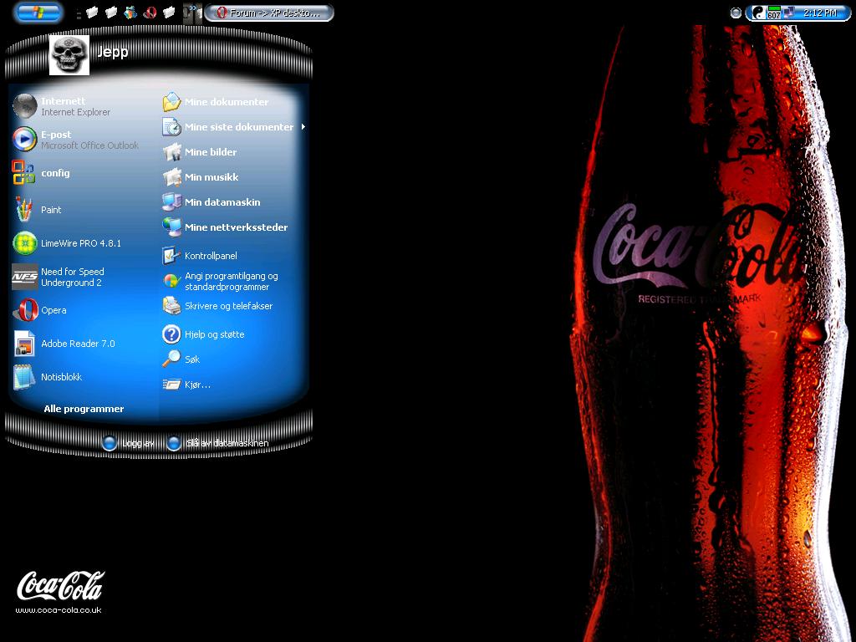The width and height of the screenshot is (856, 642).
Task: Open the Kontrollpanel icon
Action: click(171, 255)
